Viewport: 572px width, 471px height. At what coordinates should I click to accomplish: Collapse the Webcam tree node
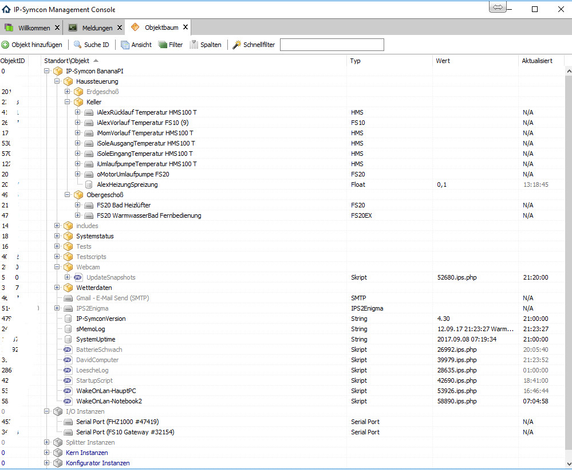[x=57, y=267]
